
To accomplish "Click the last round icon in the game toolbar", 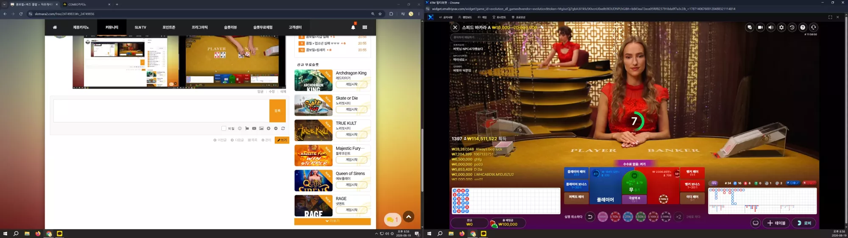I will 813,28.
